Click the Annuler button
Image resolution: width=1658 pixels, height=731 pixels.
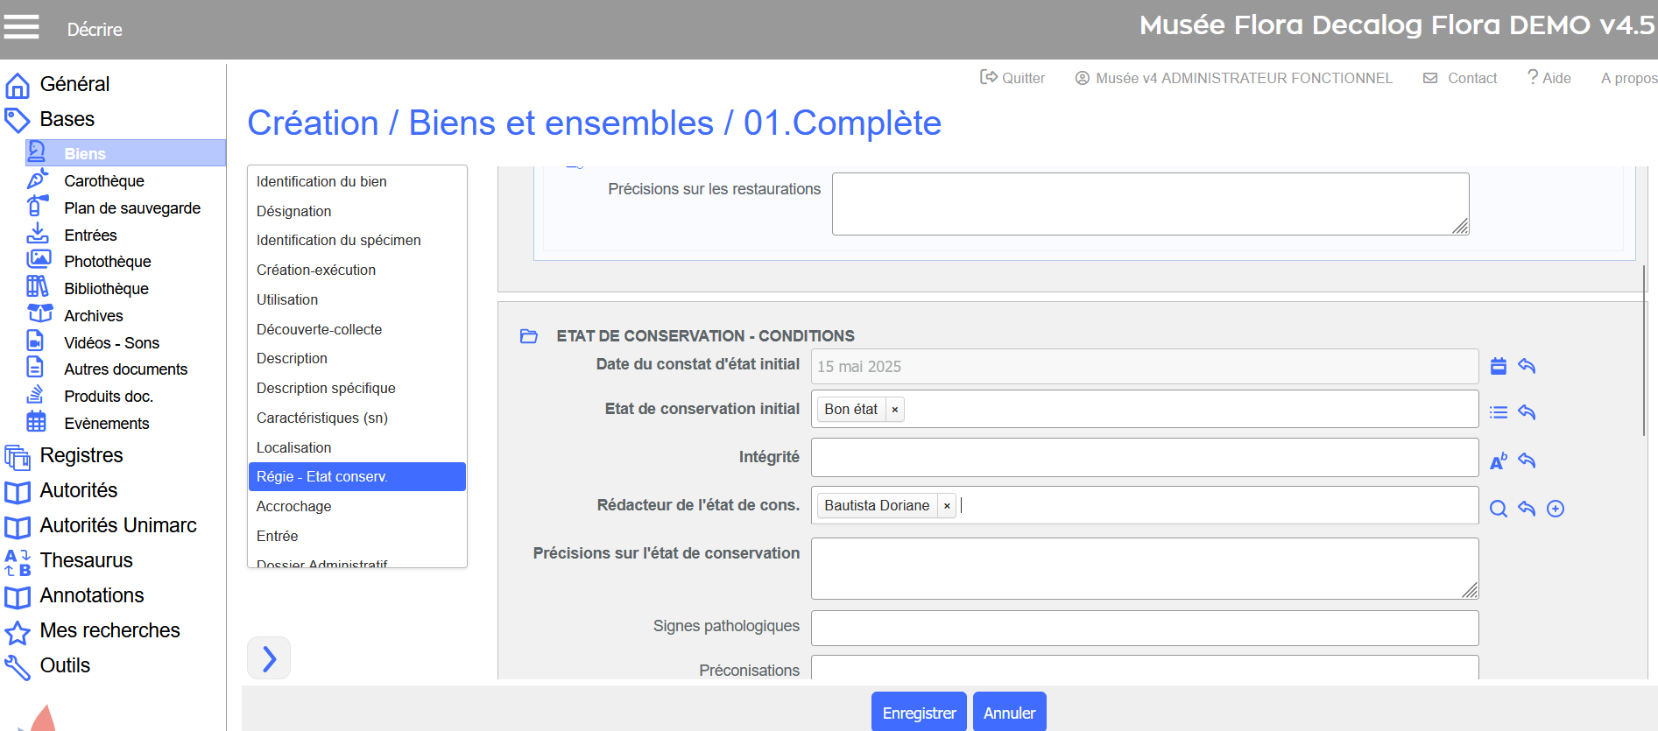point(1009,713)
